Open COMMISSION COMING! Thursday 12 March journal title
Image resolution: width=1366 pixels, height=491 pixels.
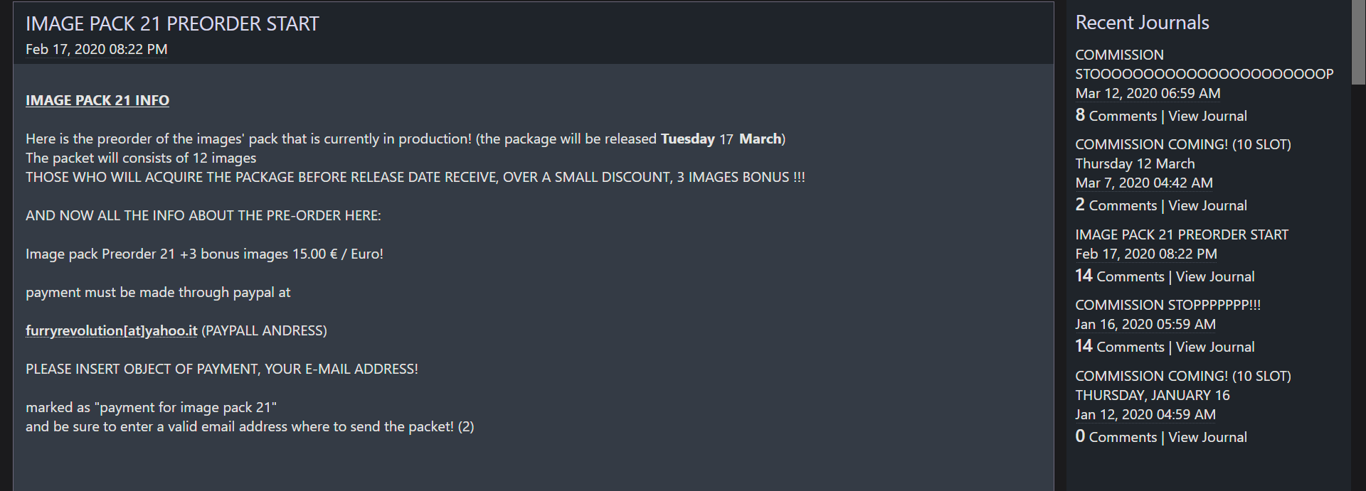pyautogui.click(x=1183, y=153)
